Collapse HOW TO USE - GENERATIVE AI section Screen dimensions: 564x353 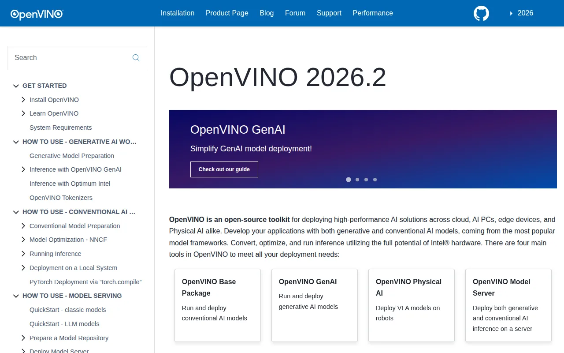coord(16,142)
